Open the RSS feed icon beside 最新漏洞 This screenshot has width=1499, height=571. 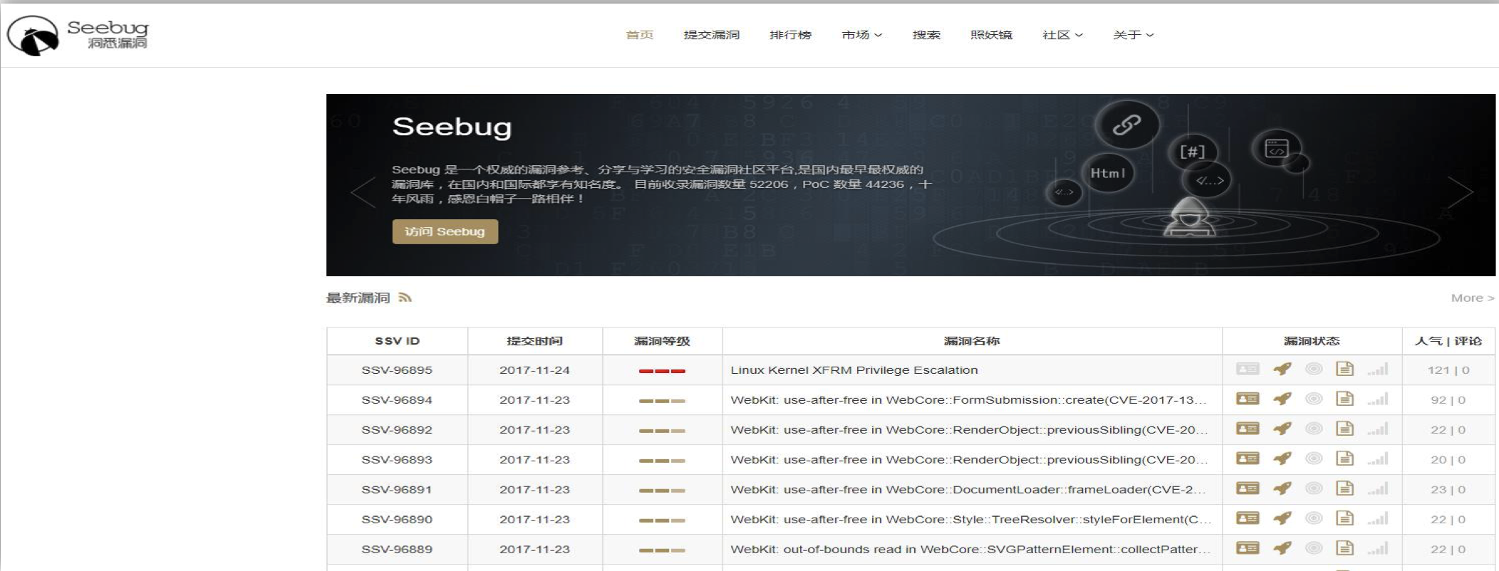point(405,298)
